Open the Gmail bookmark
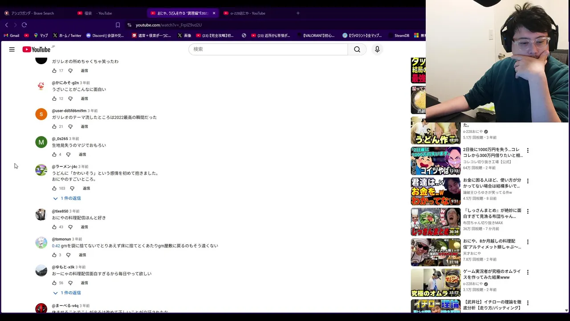The image size is (570, 321). pyautogui.click(x=12, y=35)
